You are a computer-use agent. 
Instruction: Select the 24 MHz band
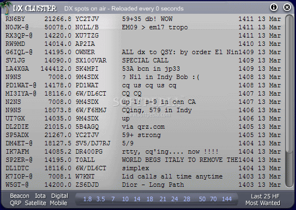pos(175,199)
